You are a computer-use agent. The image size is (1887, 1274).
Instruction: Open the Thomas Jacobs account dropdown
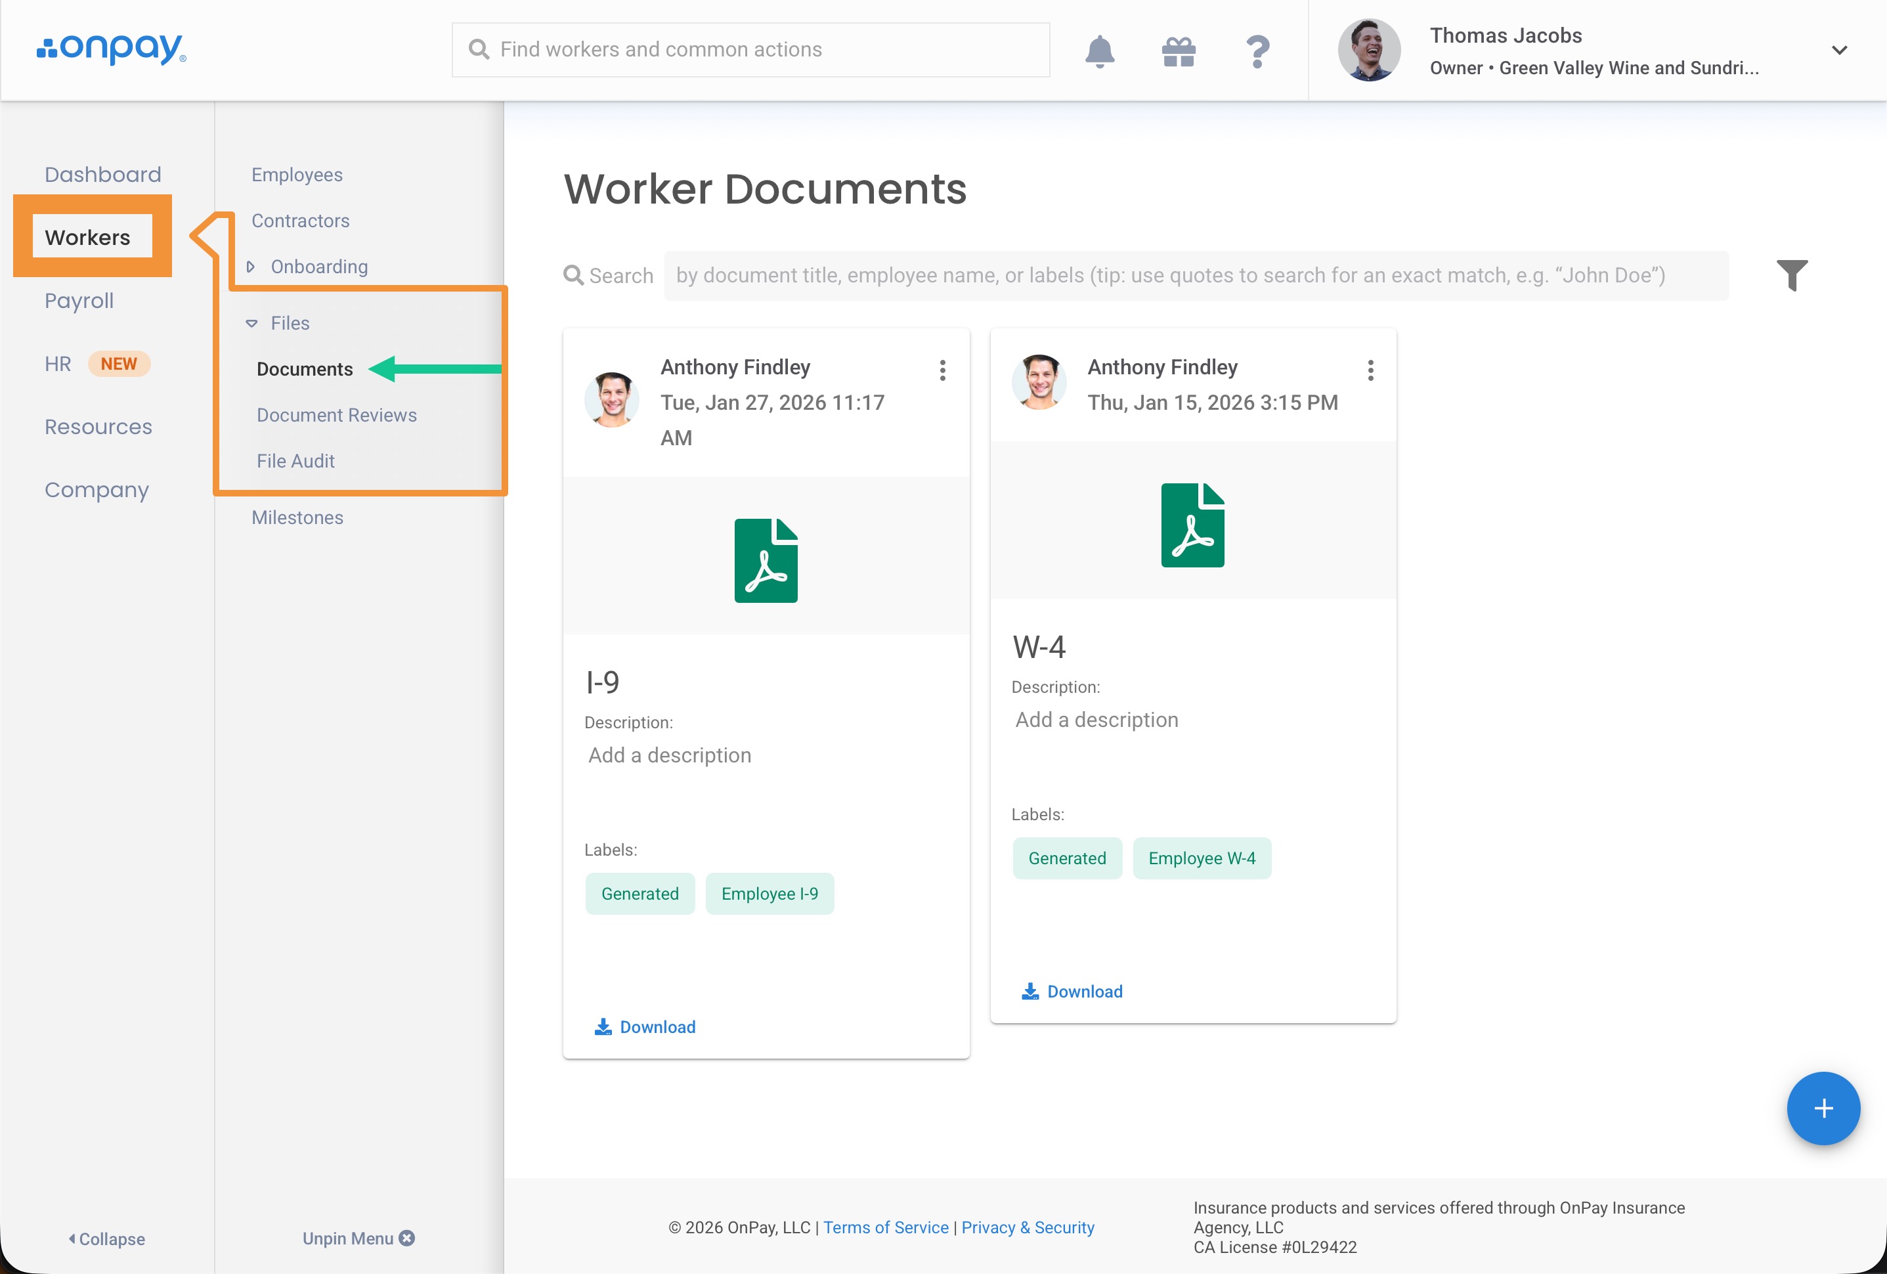(1839, 51)
